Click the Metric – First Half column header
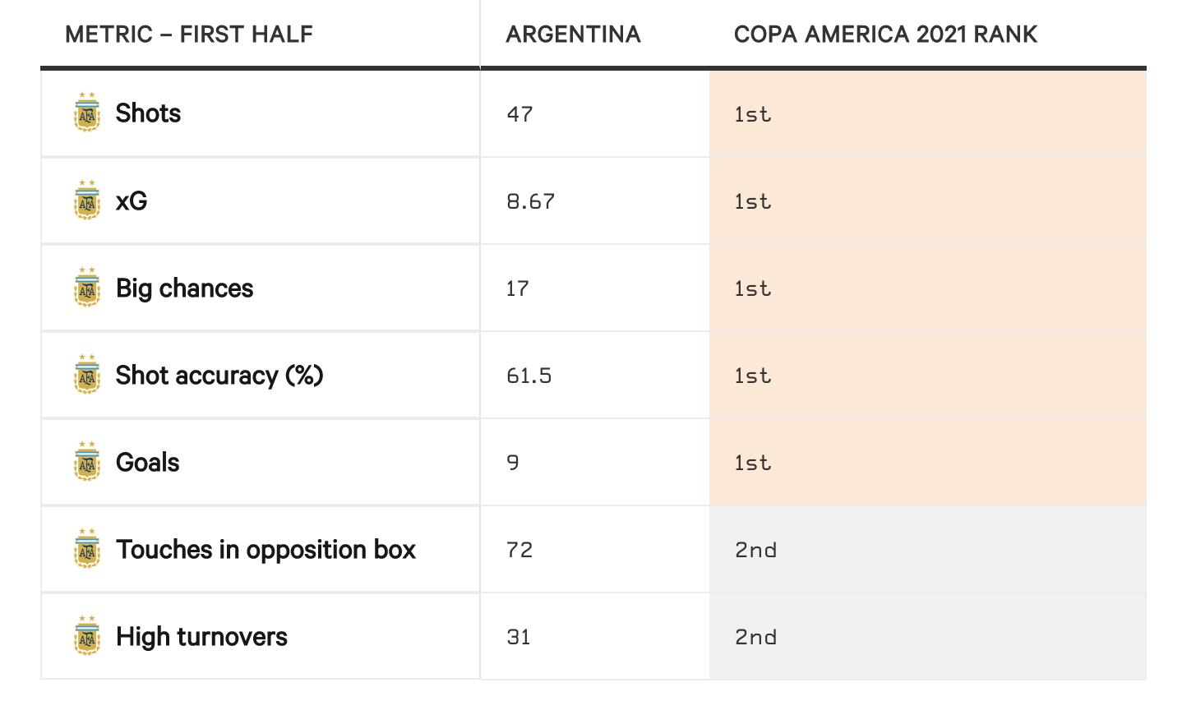 point(189,35)
